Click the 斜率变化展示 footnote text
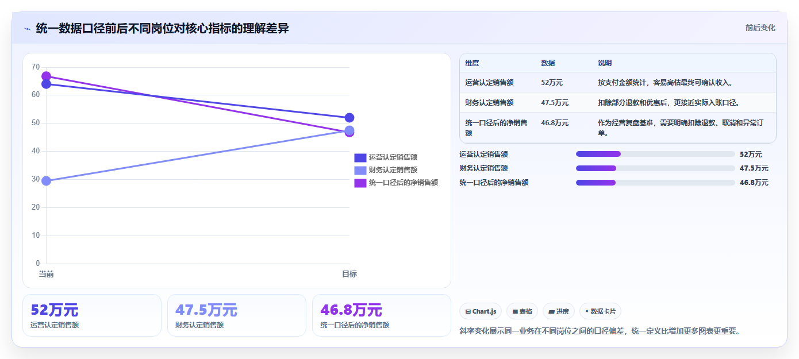Viewport: 799px width, 359px height. pos(600,331)
